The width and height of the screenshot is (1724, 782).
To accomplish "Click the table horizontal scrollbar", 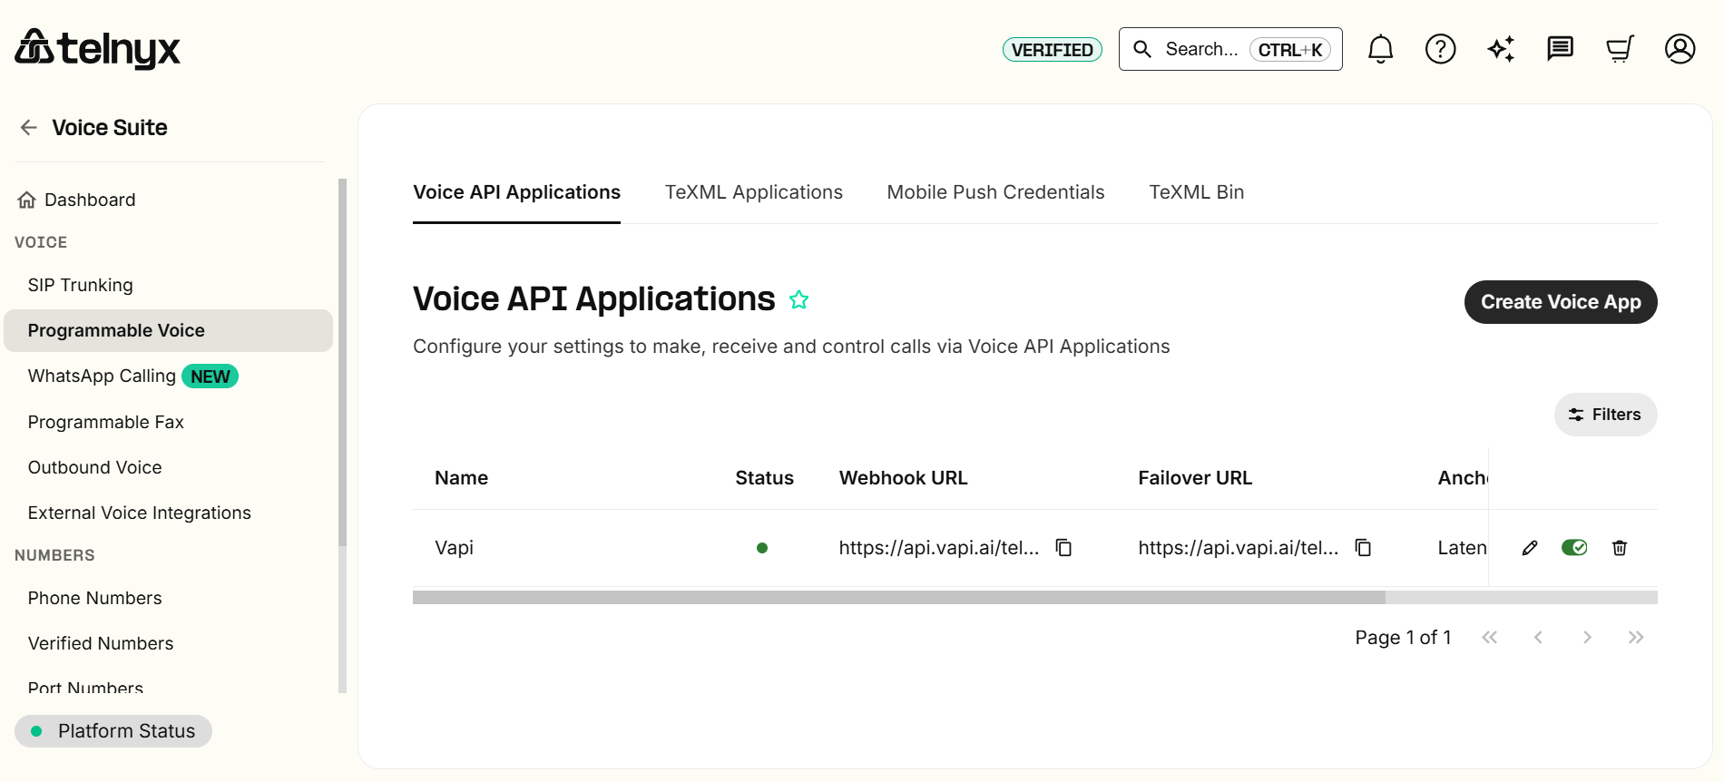I will (x=899, y=598).
